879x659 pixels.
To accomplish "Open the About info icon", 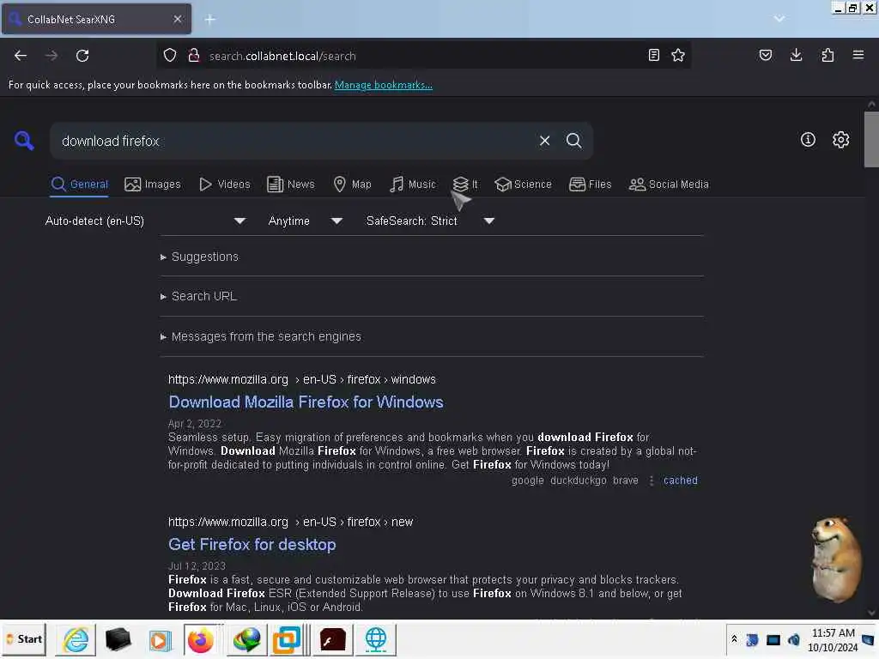I will pos(808,140).
